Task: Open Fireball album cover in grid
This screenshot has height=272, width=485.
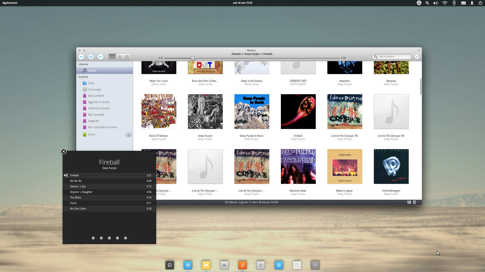Action: coord(298,112)
